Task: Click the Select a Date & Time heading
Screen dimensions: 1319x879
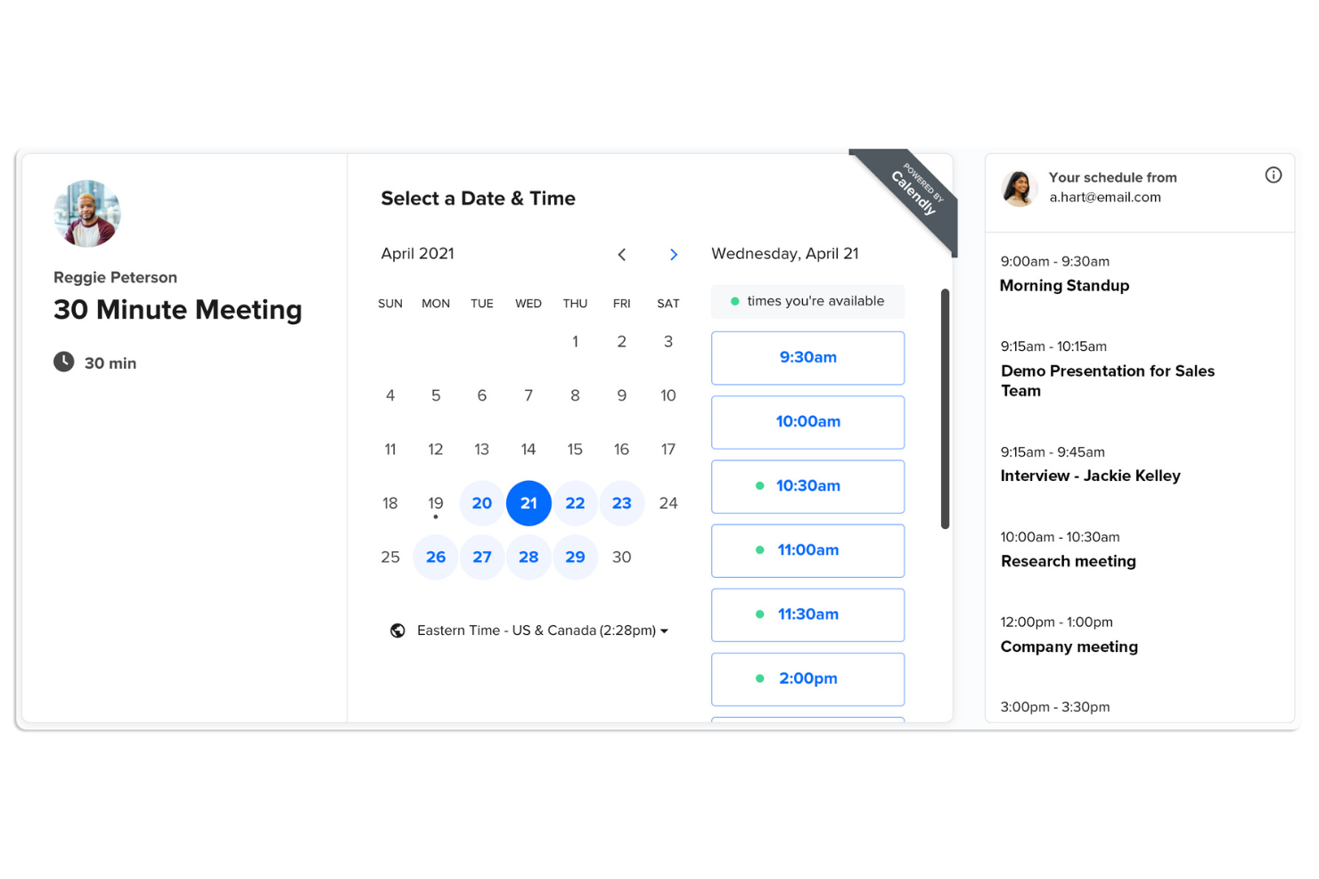Action: click(x=479, y=198)
